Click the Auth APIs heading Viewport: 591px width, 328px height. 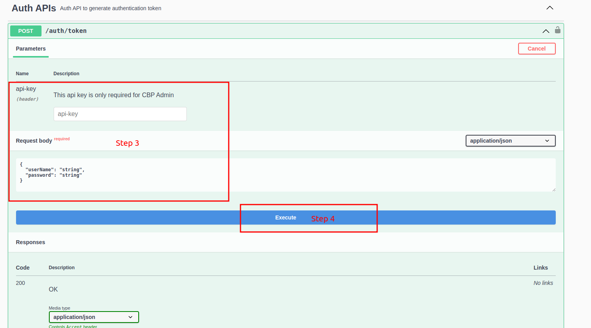(34, 8)
